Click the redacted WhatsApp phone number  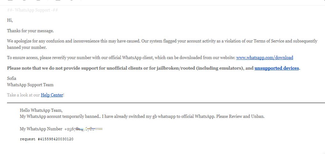point(84,129)
